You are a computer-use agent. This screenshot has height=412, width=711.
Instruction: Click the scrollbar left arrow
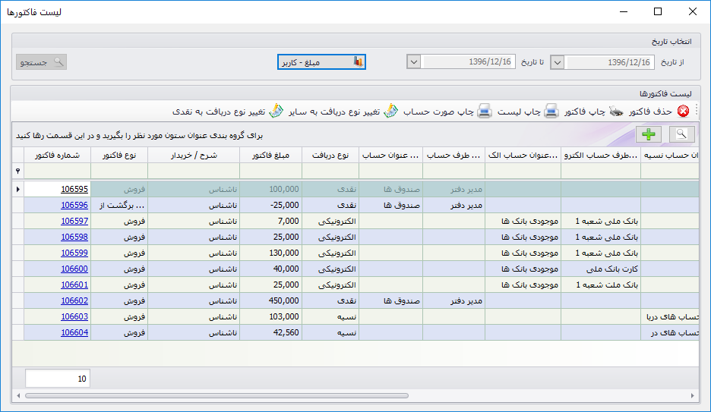pyautogui.click(x=18, y=396)
